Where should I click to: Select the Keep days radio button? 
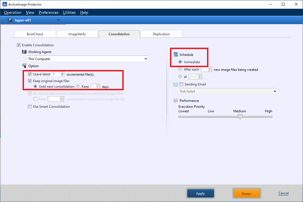coord(78,86)
